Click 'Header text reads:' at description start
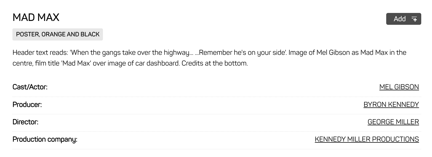 [40, 53]
